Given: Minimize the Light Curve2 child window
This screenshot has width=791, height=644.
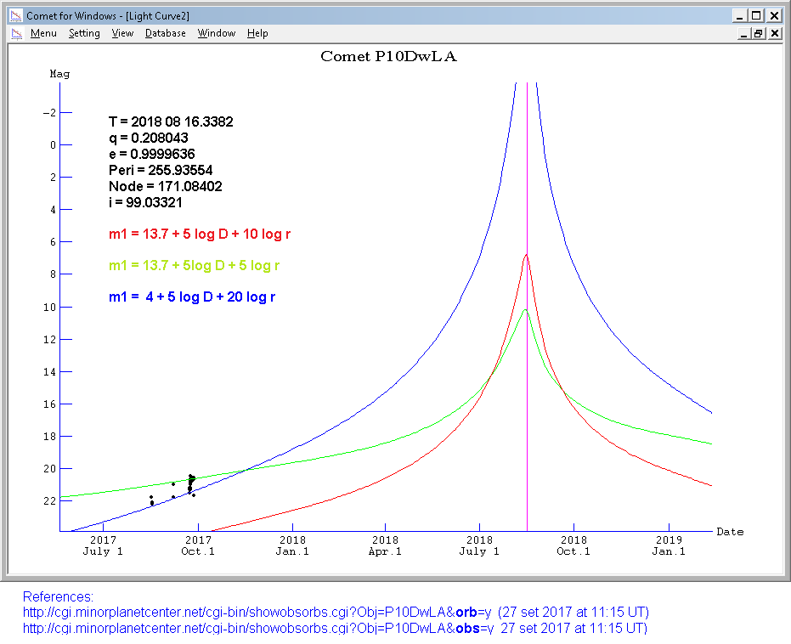Looking at the screenshot, I should (x=744, y=33).
